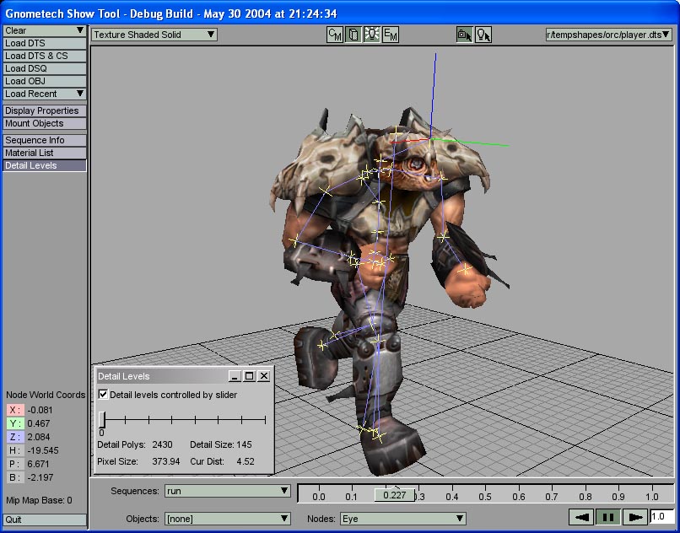Image resolution: width=680 pixels, height=533 pixels.
Task: Click the Detail Size value 145
Action: 244,444
